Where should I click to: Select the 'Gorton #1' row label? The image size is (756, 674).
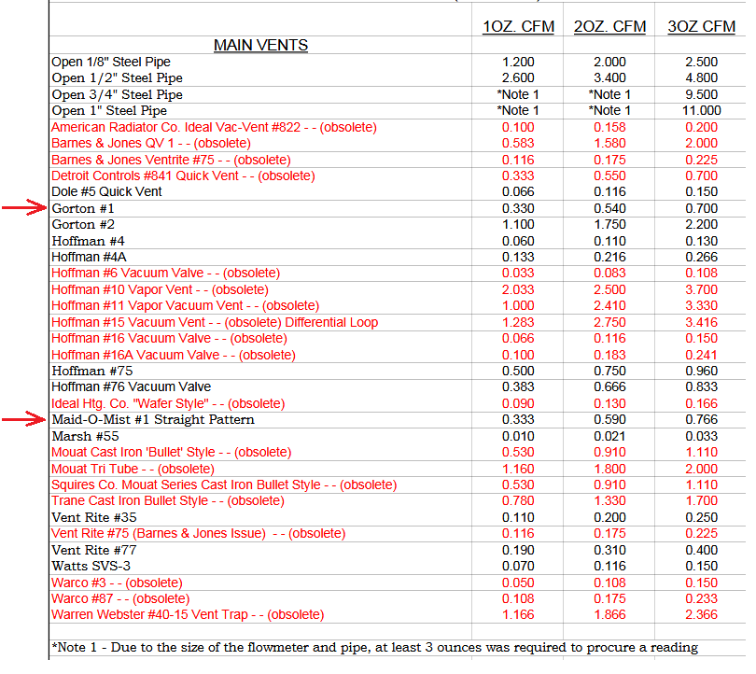pos(83,209)
